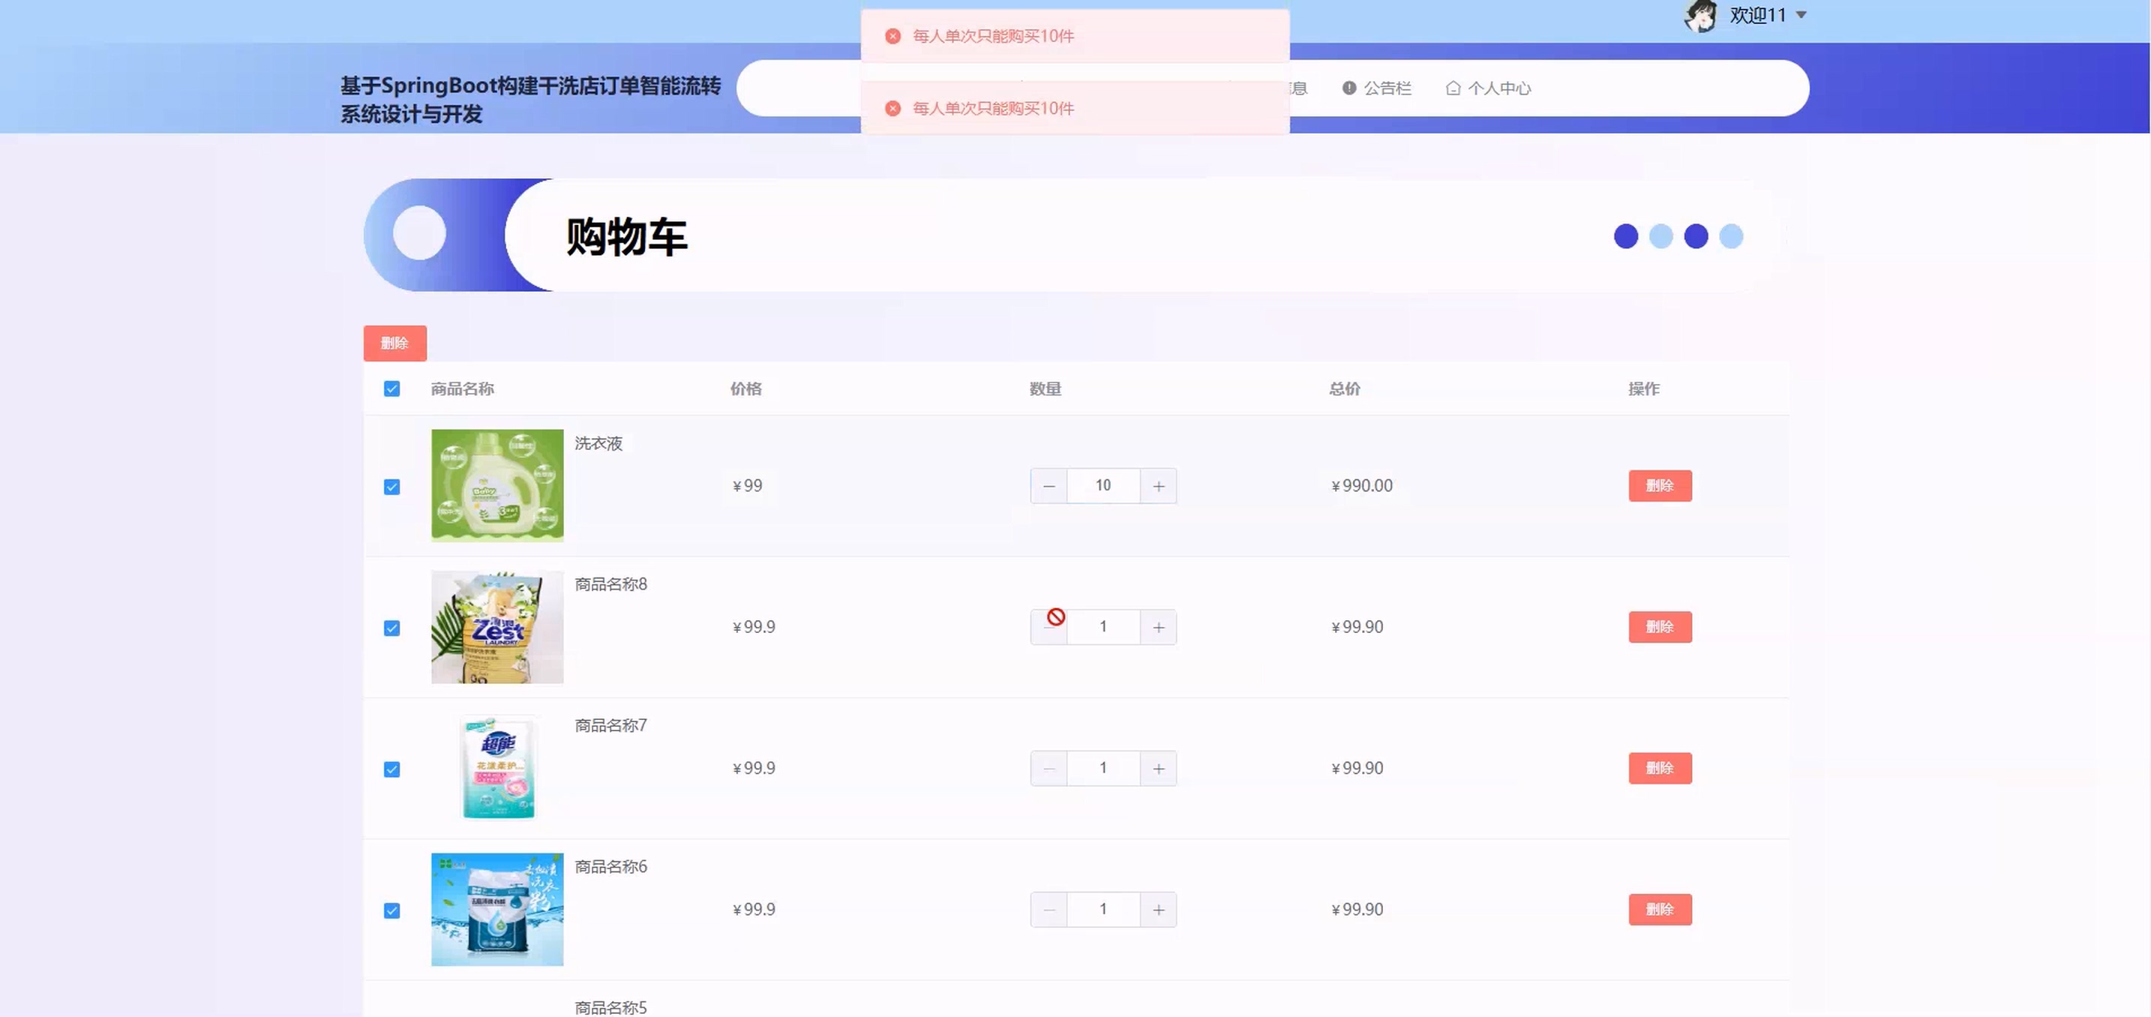Delete the 商品名称6 row
2151x1017 pixels.
click(x=1659, y=909)
